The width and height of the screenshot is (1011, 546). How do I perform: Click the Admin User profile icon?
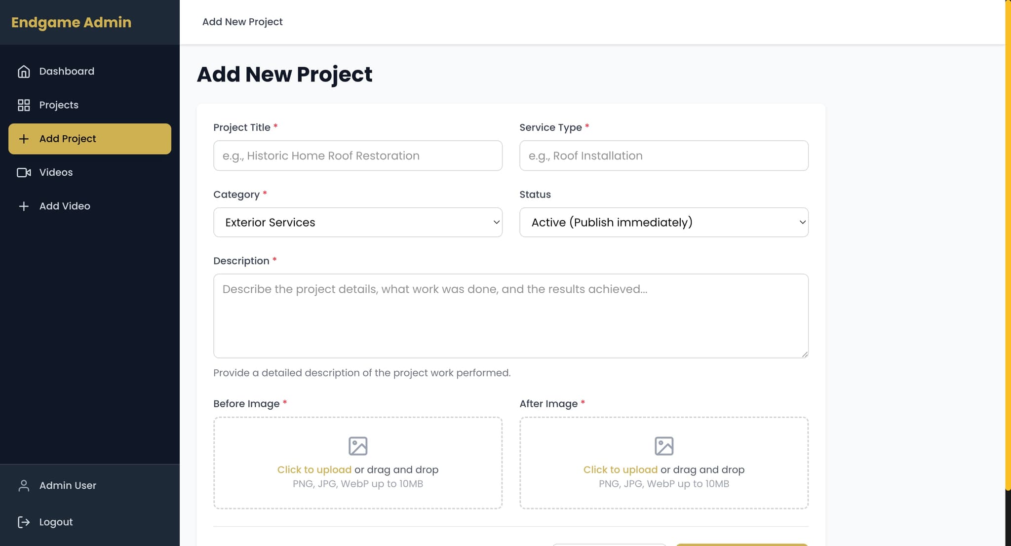pyautogui.click(x=24, y=486)
